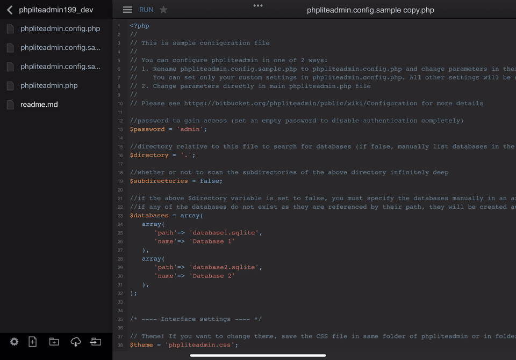The height and width of the screenshot is (360, 516).
Task: Open the hamburger menu
Action: click(127, 10)
